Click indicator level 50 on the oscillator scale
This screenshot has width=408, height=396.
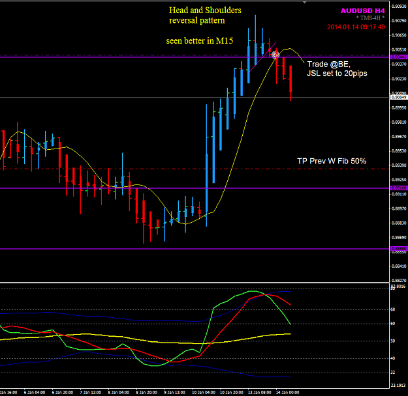pos(393,341)
